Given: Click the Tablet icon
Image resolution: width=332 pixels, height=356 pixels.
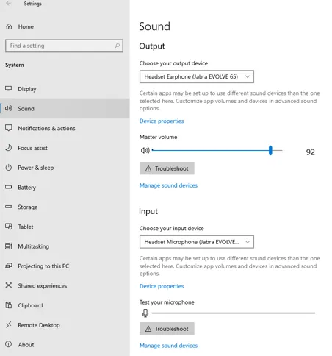Looking at the screenshot, I should click(x=9, y=227).
